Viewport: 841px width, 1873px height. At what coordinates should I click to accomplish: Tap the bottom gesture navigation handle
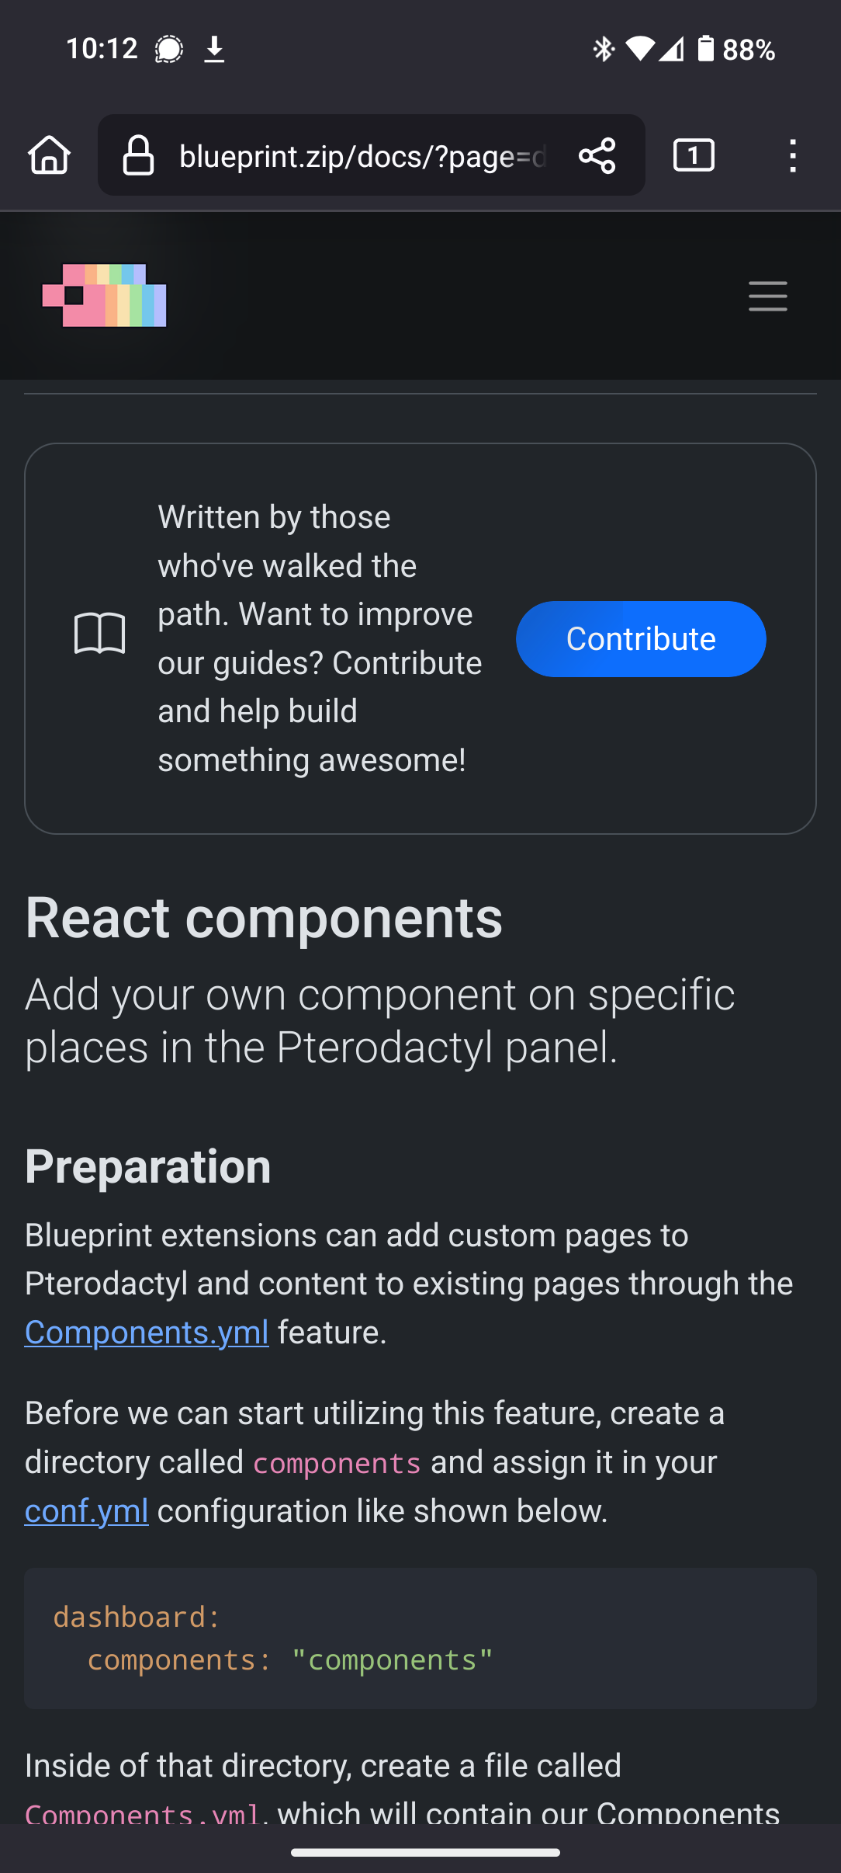425,1853
